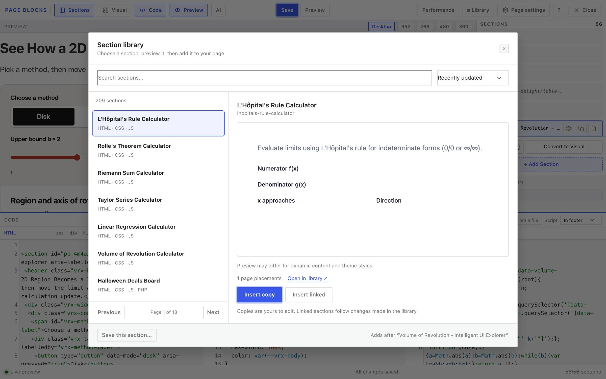Click Insert copy button
This screenshot has width=606, height=379.
(x=259, y=295)
